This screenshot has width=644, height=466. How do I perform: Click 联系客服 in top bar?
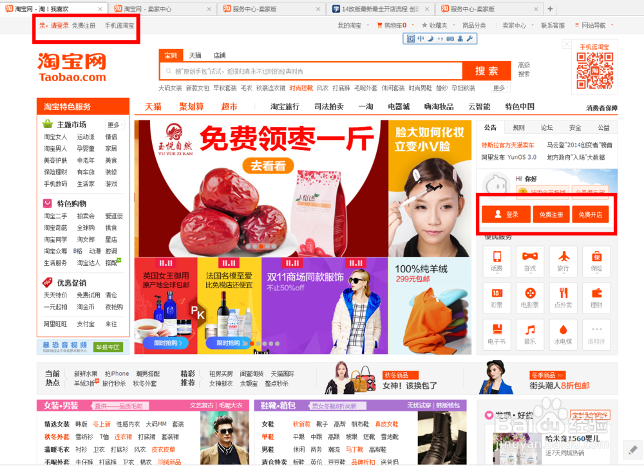click(553, 26)
